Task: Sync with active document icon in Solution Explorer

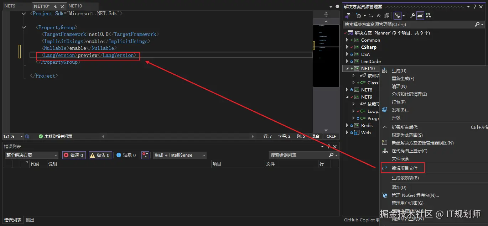Action: pyautogui.click(x=371, y=16)
